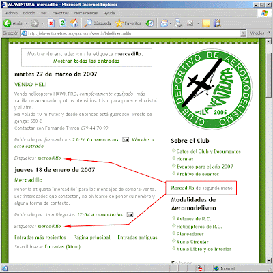Click the 4 comentarios link
Screen dimensions: 273x273
point(107,214)
